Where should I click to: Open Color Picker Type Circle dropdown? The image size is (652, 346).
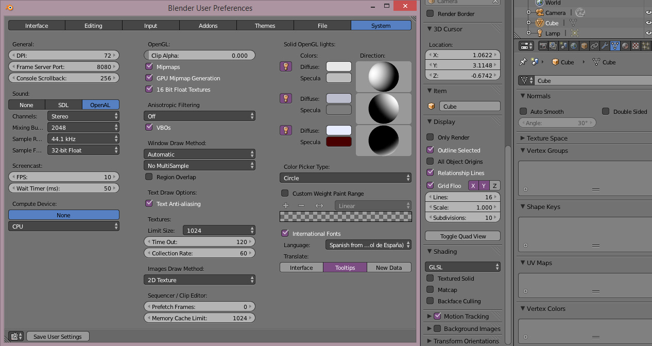click(346, 178)
